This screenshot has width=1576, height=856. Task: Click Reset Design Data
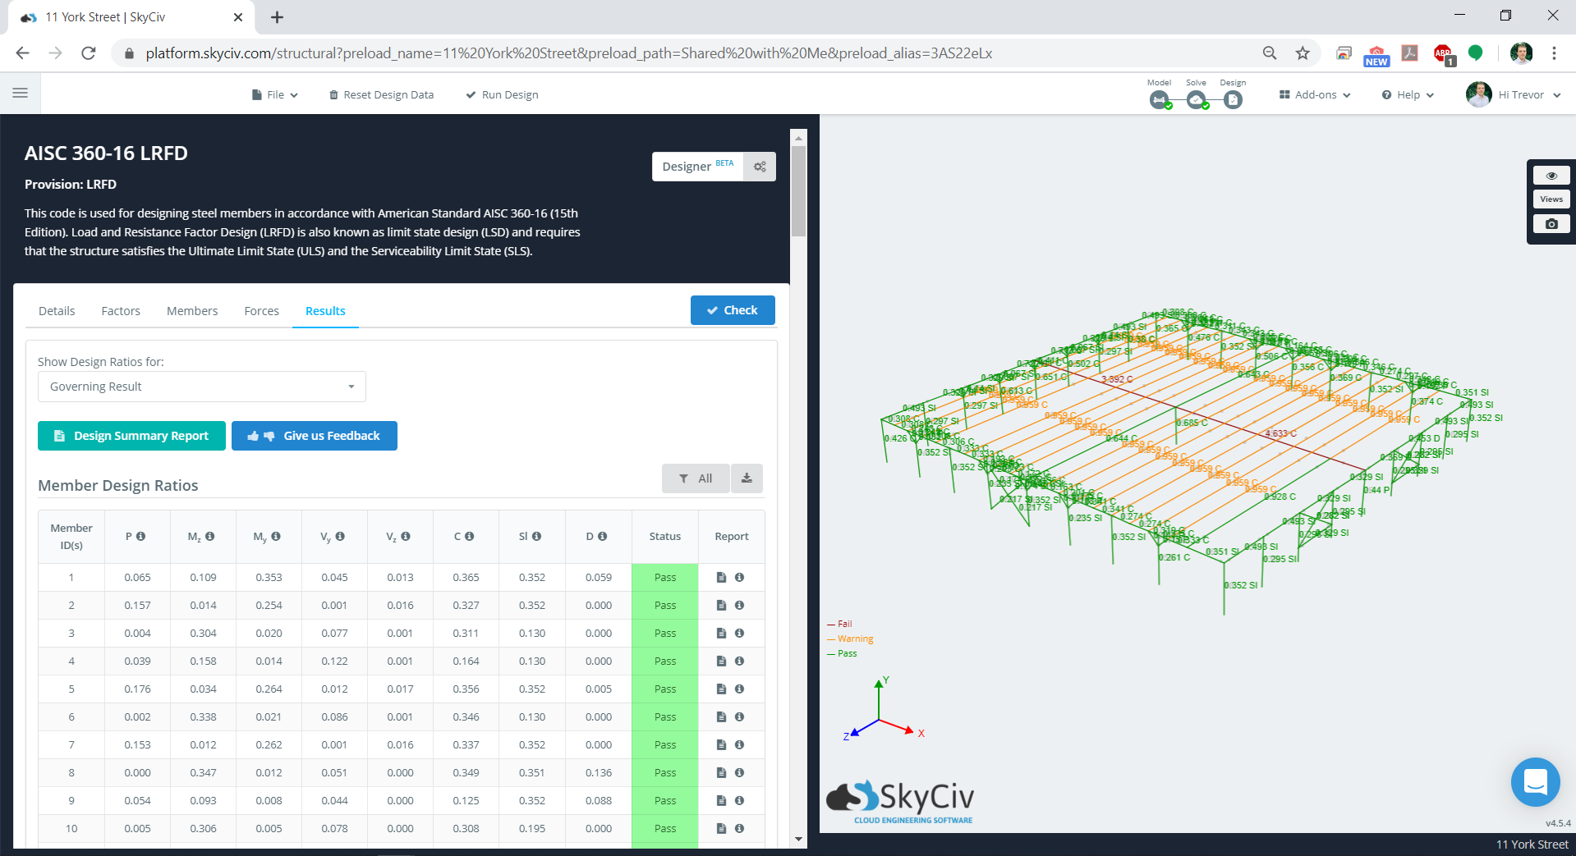point(381,94)
